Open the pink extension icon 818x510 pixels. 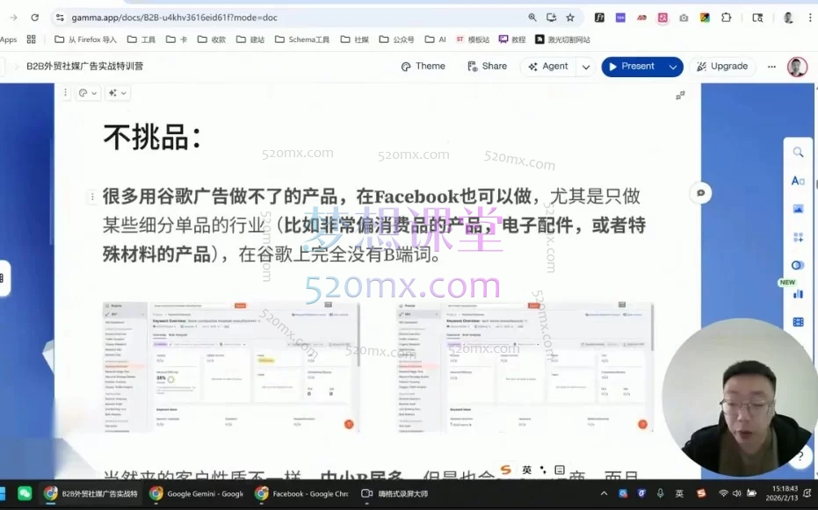pyautogui.click(x=662, y=18)
